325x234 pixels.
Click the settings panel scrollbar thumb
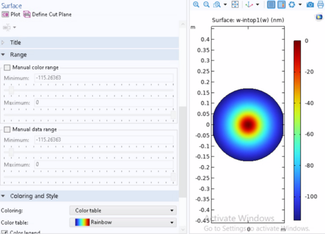pos(183,151)
